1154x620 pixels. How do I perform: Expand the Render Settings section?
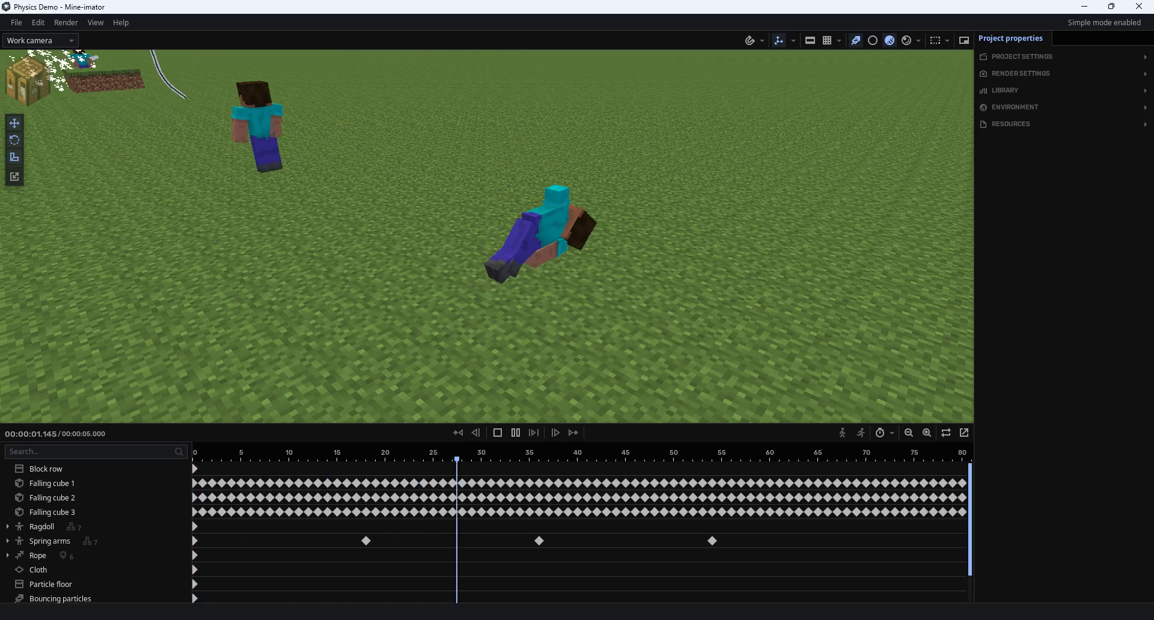pos(1064,73)
